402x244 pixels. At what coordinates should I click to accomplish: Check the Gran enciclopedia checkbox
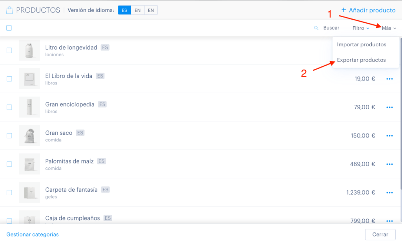coord(9,107)
